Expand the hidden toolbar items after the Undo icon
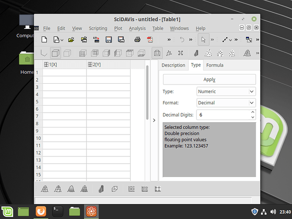 coord(191,39)
